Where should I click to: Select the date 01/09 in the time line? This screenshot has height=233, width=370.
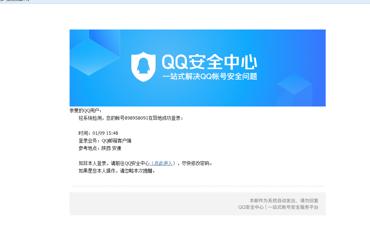98,133
